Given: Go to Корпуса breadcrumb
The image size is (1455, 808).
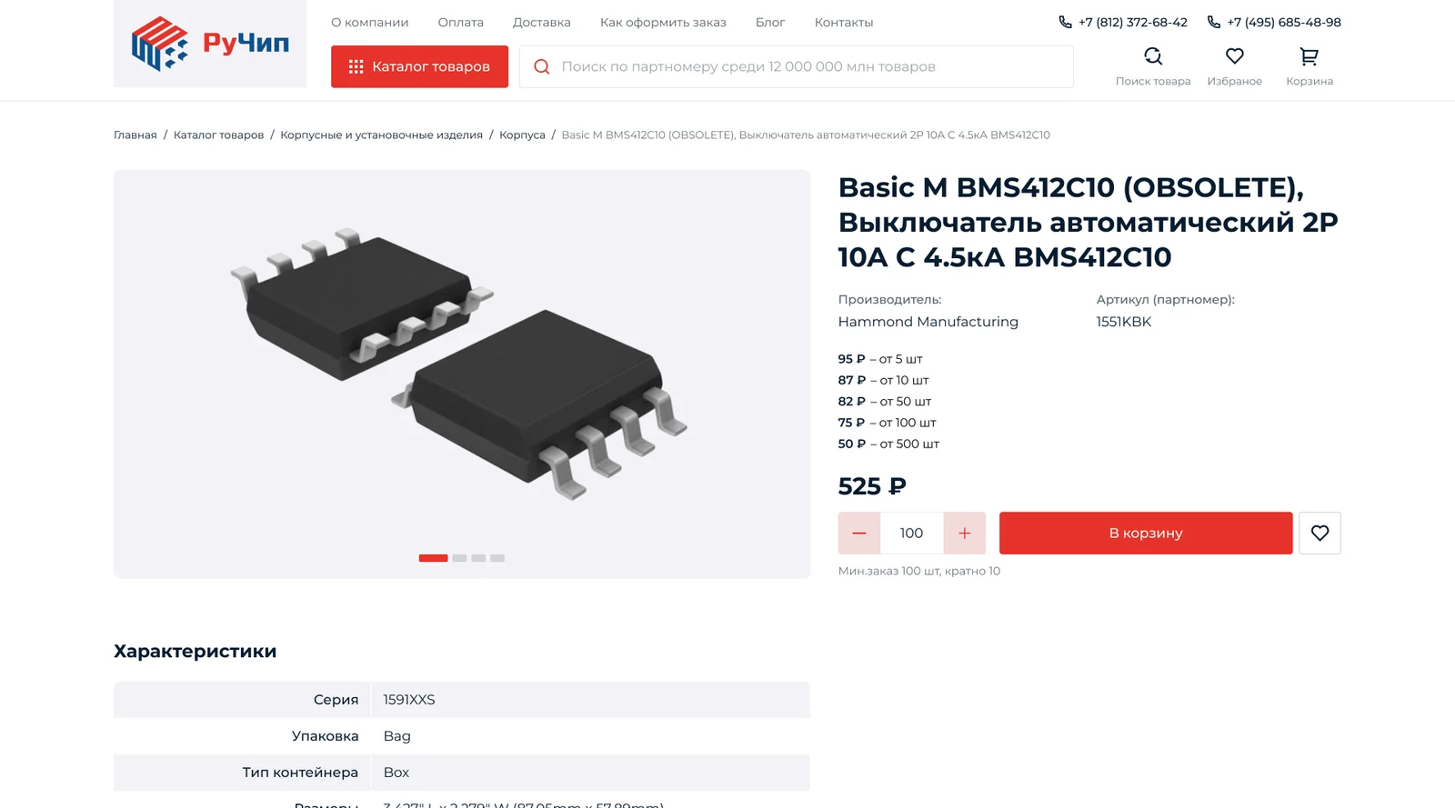Looking at the screenshot, I should tap(522, 135).
